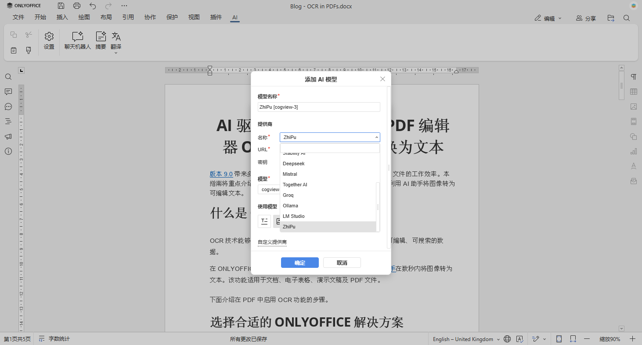Switch to the 引用 tab
This screenshot has height=345, width=642.
point(128,17)
